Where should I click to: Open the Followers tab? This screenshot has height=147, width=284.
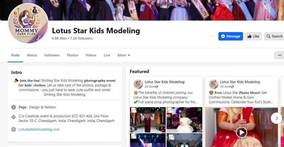[x=52, y=55]
